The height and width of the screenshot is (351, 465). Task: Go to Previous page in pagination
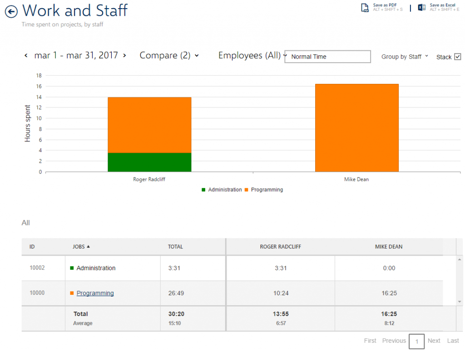(394, 341)
